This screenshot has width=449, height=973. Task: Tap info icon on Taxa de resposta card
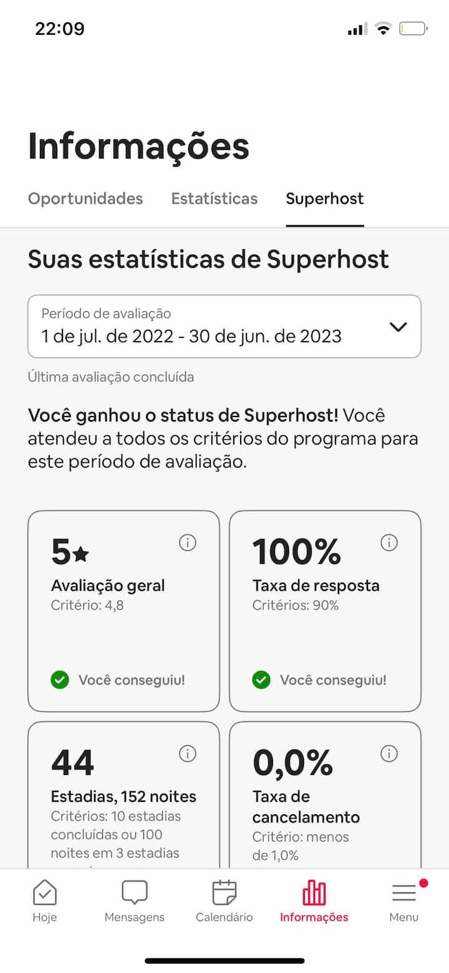(389, 543)
